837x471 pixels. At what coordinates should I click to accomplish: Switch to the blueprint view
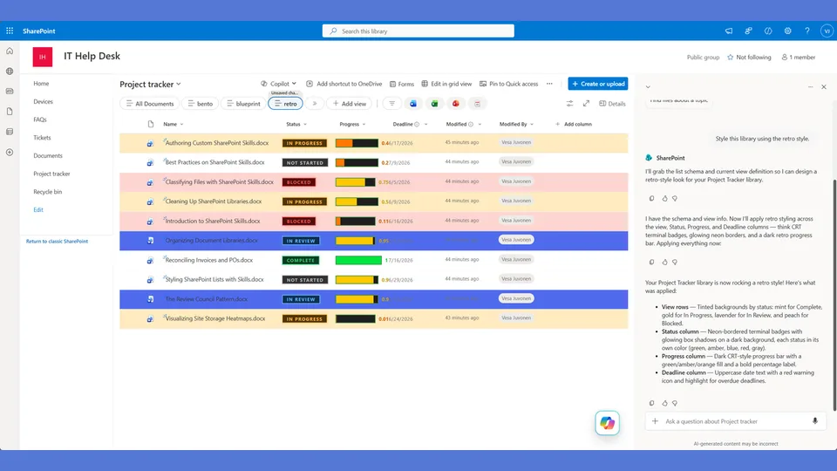click(x=243, y=104)
